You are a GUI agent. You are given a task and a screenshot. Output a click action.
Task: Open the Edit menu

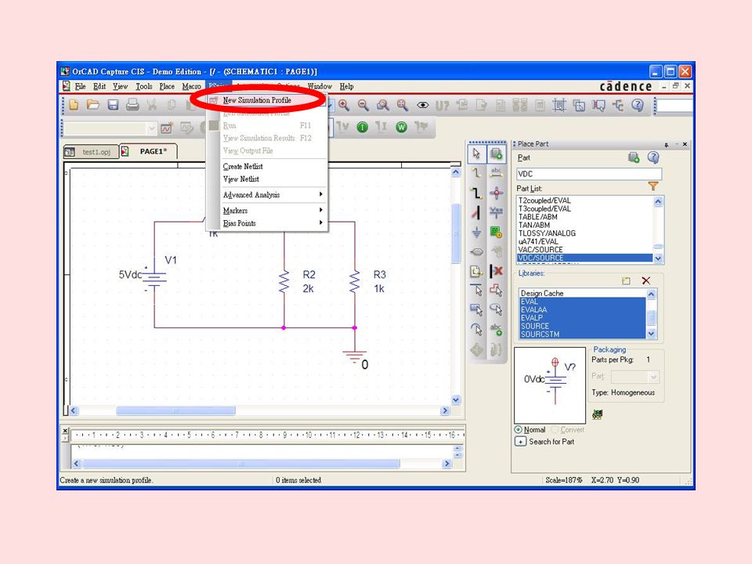(99, 86)
